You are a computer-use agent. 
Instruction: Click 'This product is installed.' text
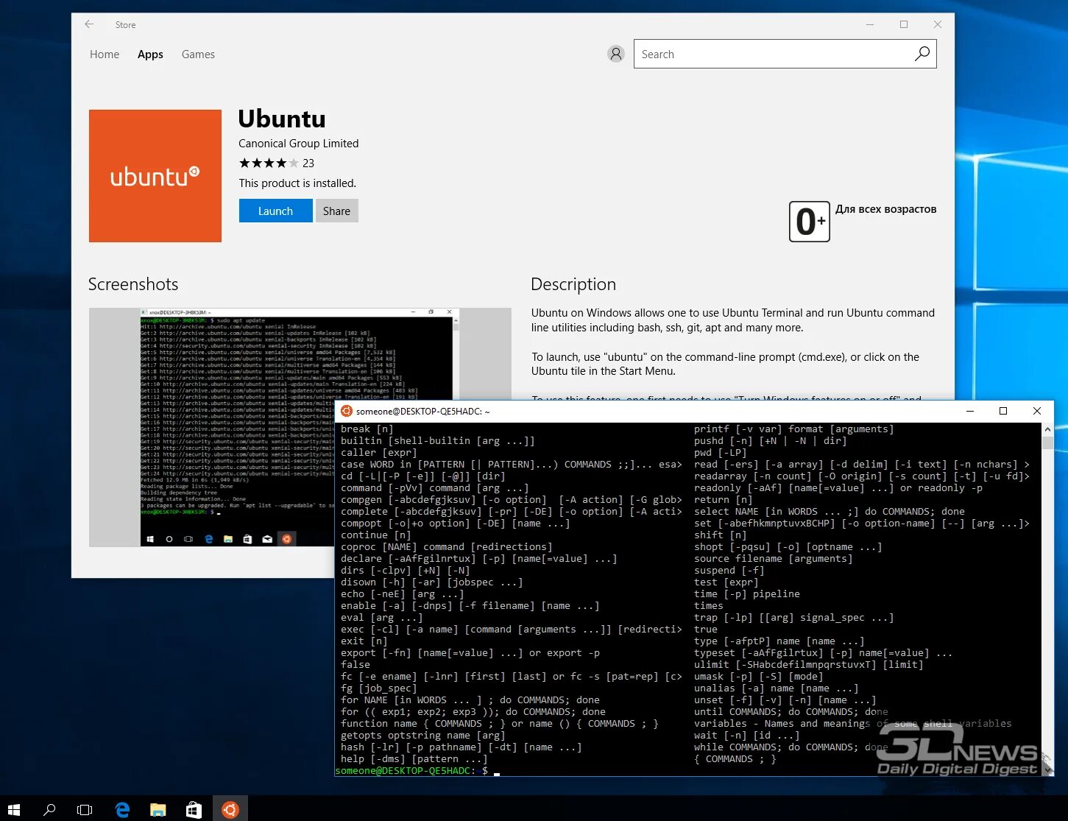[297, 183]
